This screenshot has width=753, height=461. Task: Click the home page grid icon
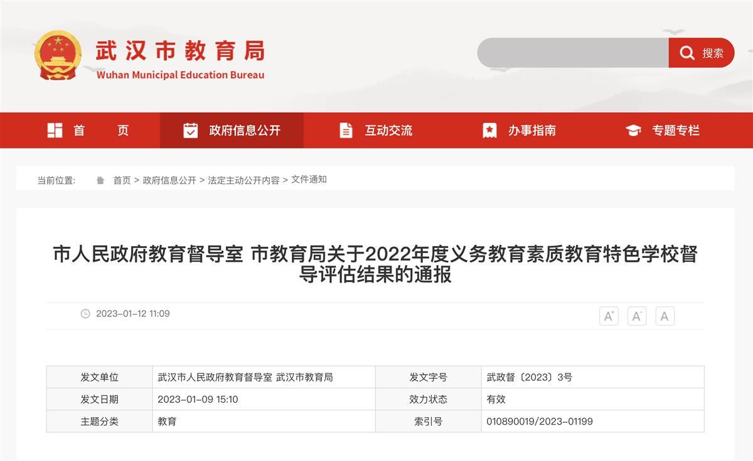55,130
